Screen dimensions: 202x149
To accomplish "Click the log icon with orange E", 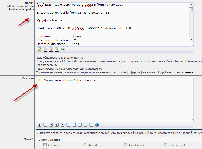I will click(51, 49).
